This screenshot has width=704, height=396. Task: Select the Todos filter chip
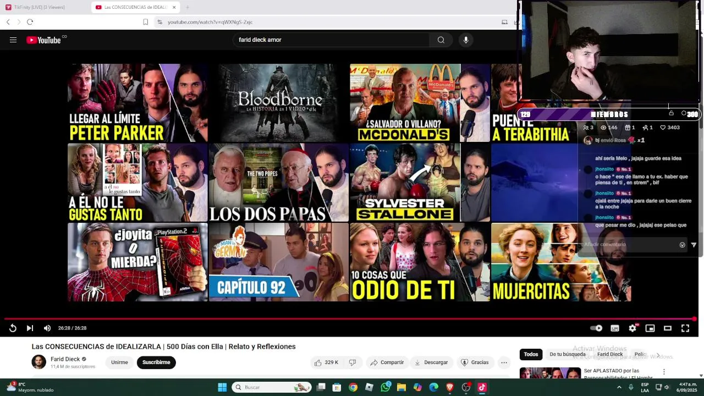click(531, 354)
